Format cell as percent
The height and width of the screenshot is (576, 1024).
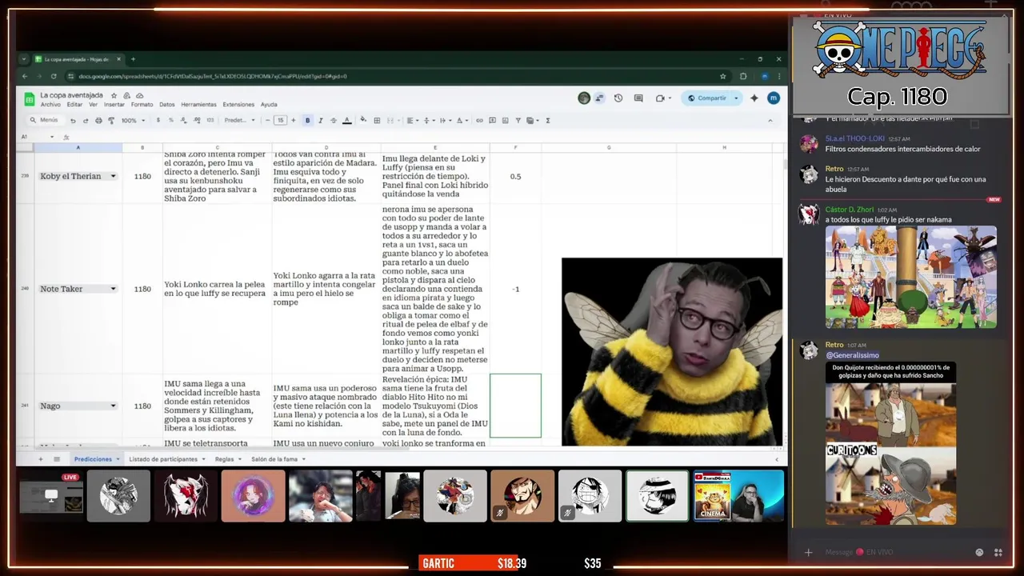[170, 120]
